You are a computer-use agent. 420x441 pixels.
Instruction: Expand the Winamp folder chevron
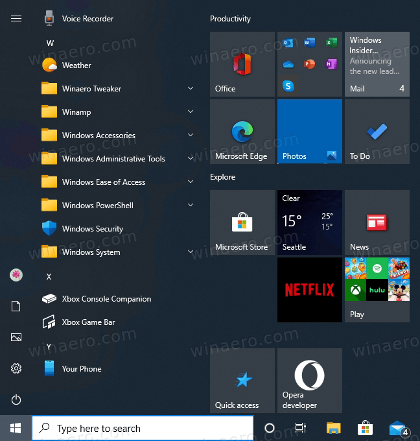191,112
